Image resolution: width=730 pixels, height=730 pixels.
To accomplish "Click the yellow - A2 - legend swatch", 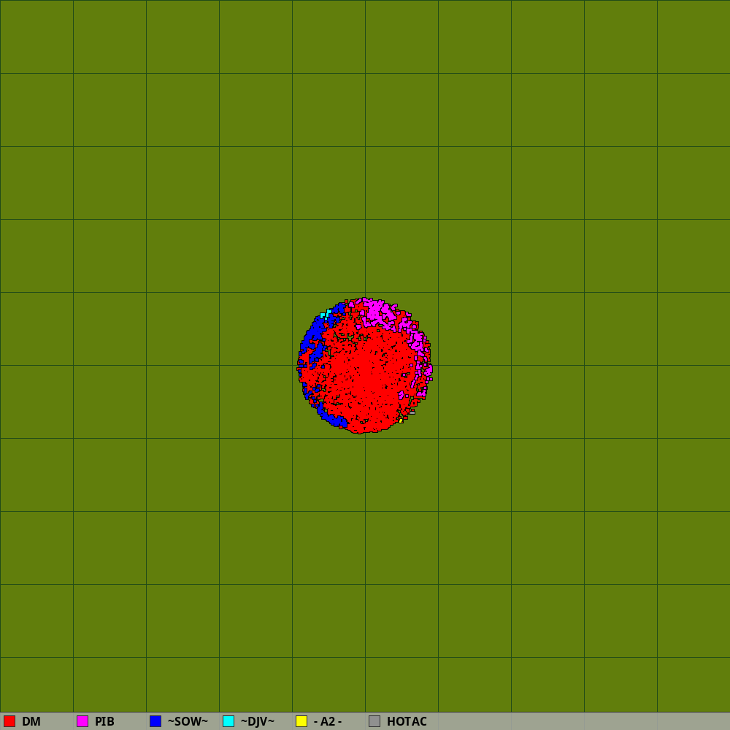I will tap(301, 721).
